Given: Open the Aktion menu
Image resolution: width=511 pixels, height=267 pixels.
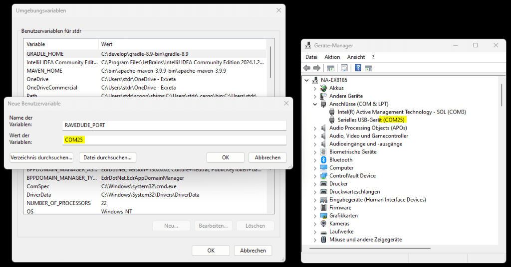Looking at the screenshot, I should click(332, 57).
